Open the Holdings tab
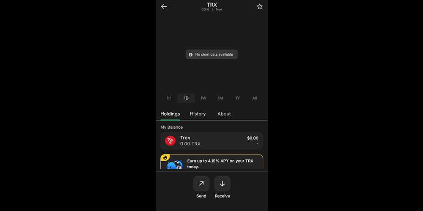The width and height of the screenshot is (423, 211). [170, 114]
